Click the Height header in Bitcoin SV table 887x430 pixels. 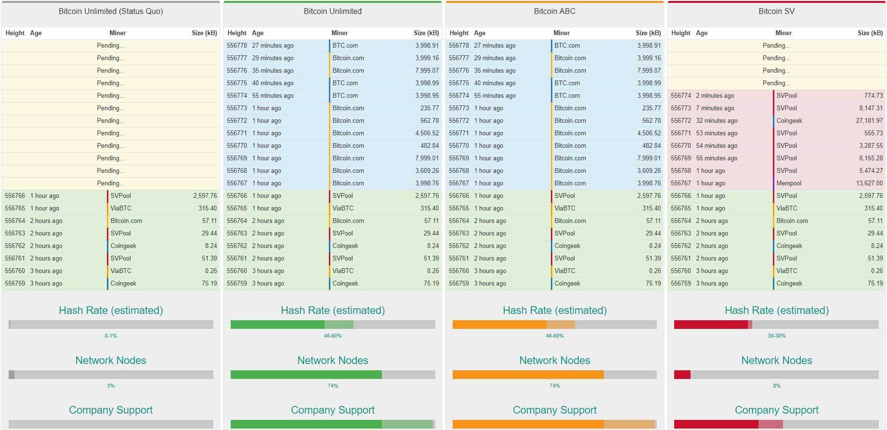click(x=680, y=33)
